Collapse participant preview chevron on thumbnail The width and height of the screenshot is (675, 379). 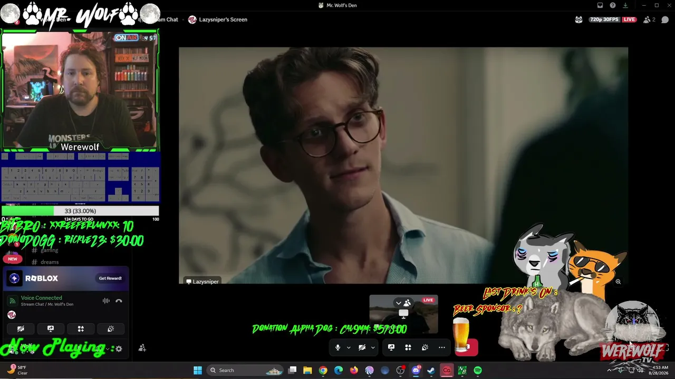point(398,303)
